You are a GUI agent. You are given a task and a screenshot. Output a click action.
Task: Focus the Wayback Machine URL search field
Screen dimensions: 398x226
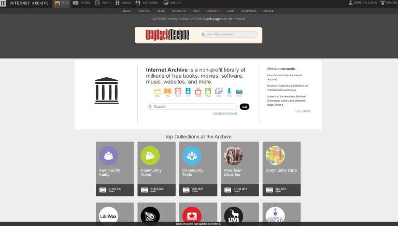229,35
